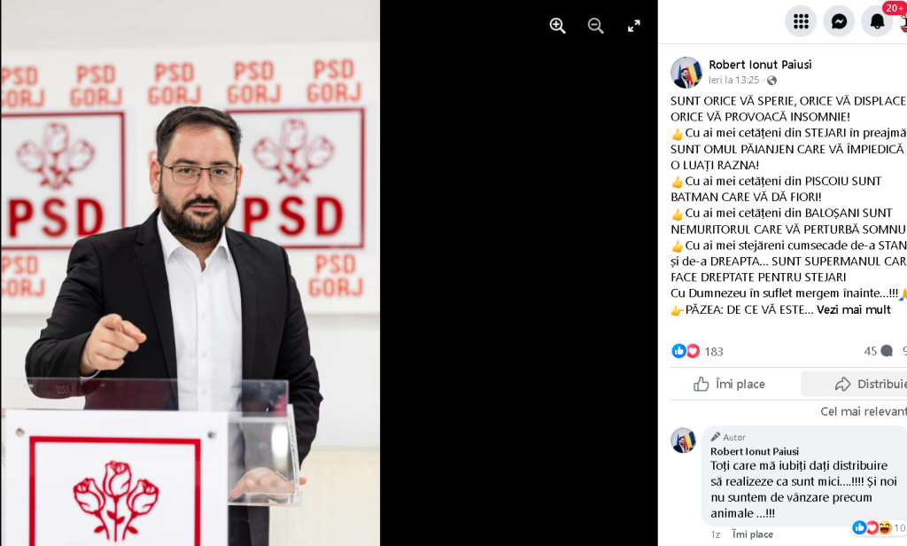The width and height of the screenshot is (907, 546).
Task: View reactions on the author's comment
Action: point(878,527)
